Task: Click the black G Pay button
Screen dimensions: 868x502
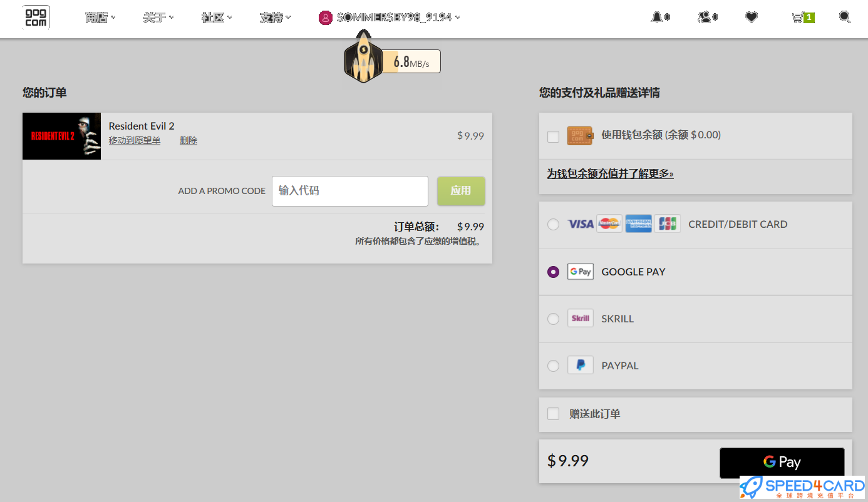Action: (x=782, y=462)
